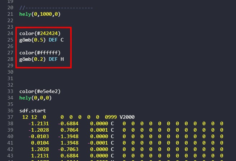Click the H identifier after DEF
Image resolution: width=236 pixels, height=161 pixels.
pos(62,59)
